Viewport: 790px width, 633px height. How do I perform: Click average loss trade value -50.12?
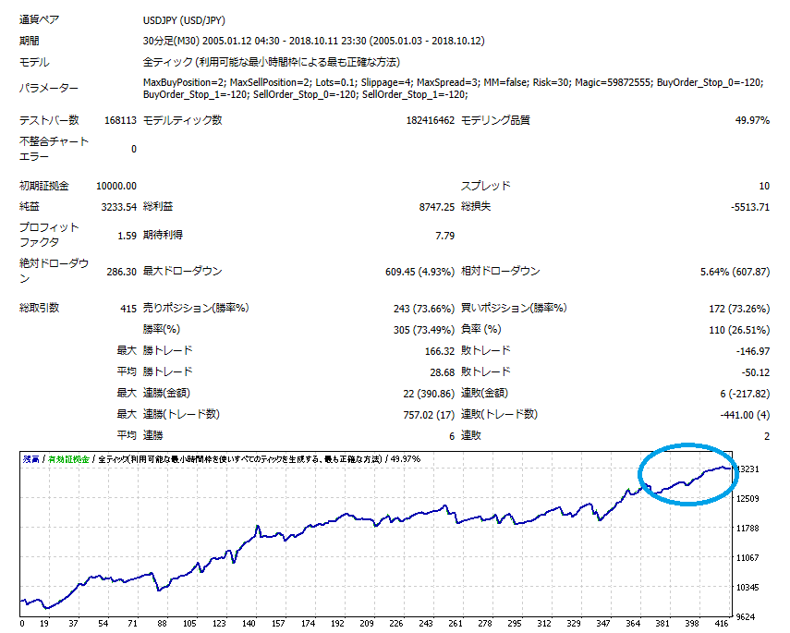pos(755,372)
